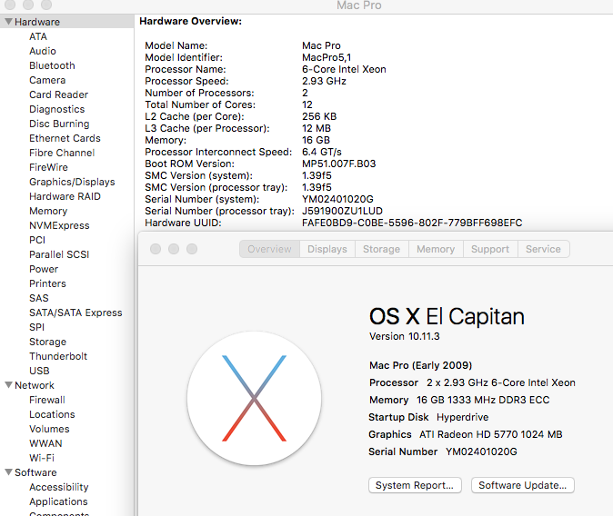Image resolution: width=613 pixels, height=516 pixels.
Task: Click ATI Radeon HD 5770 graphics text
Action: pyautogui.click(x=490, y=434)
